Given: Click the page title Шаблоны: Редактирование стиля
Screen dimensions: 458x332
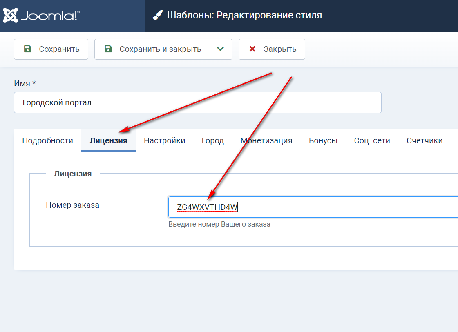Looking at the screenshot, I should click(x=244, y=16).
